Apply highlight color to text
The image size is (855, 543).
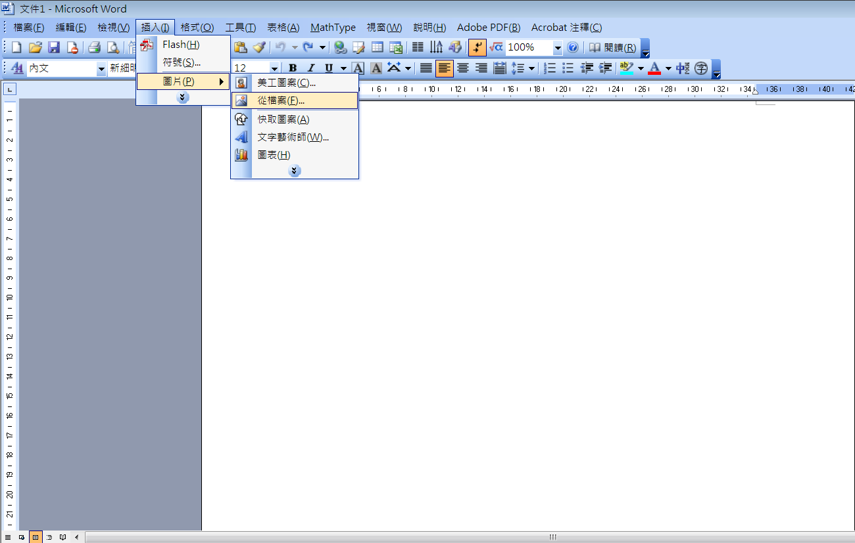pos(627,68)
